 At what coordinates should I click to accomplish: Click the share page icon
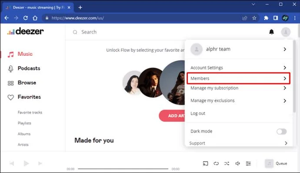(x=244, y=18)
